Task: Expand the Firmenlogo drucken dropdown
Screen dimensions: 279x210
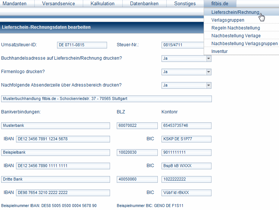Action: (208, 72)
